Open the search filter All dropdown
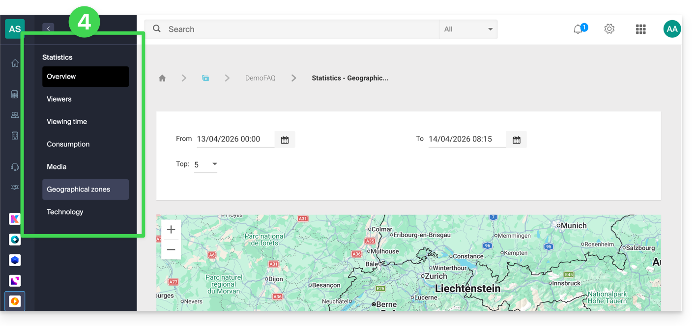697x326 pixels. click(x=468, y=29)
